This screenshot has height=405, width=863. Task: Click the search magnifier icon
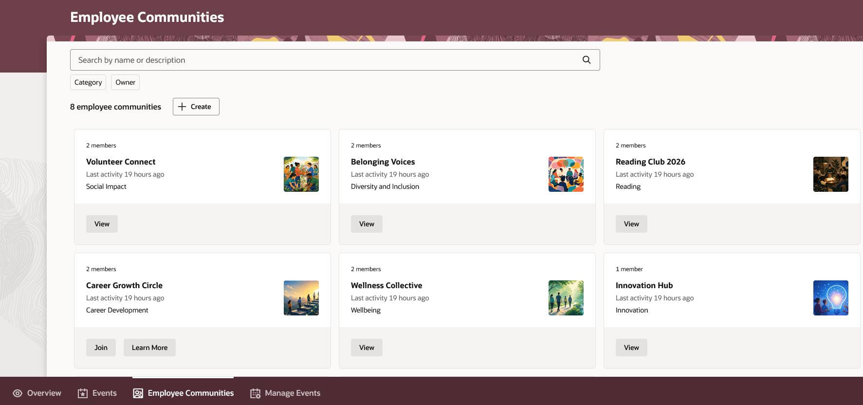[x=587, y=60]
